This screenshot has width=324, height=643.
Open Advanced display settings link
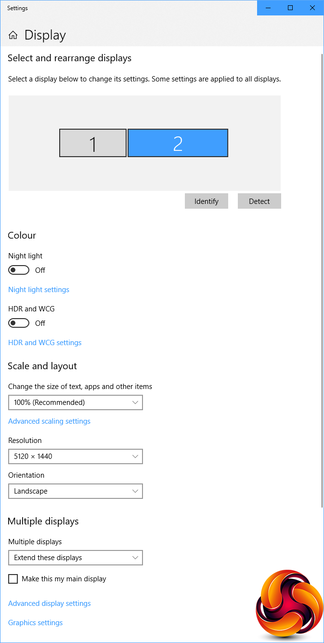tap(49, 603)
